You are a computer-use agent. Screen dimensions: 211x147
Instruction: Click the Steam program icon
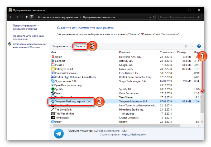point(53,93)
